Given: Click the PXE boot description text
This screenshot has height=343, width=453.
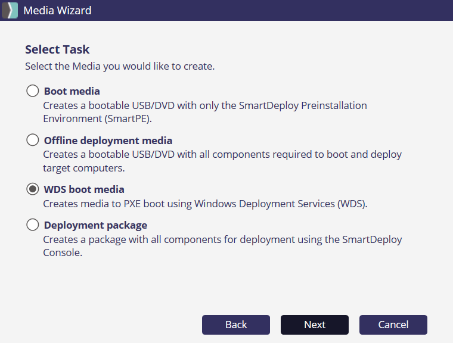Looking at the screenshot, I should coord(205,204).
